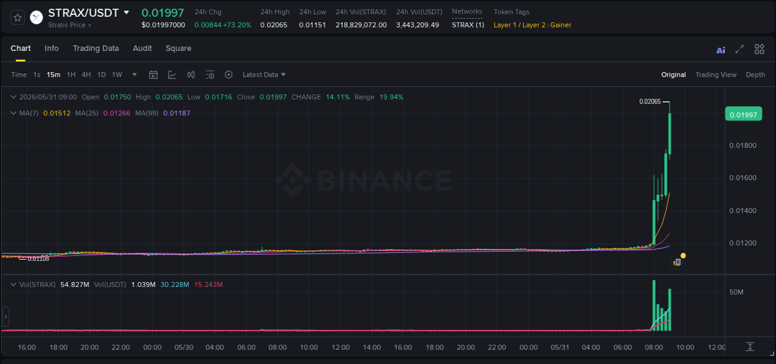776x364 pixels.
Task: Open the news note icon on chart
Action: (x=677, y=262)
